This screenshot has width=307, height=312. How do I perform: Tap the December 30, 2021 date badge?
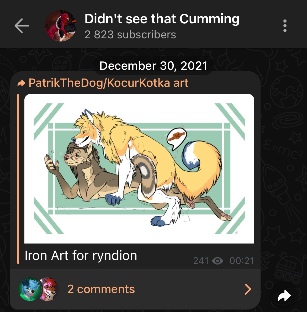(x=153, y=66)
